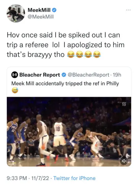Open MeekMill's profile picture
This screenshot has height=186, width=138.
16,13
